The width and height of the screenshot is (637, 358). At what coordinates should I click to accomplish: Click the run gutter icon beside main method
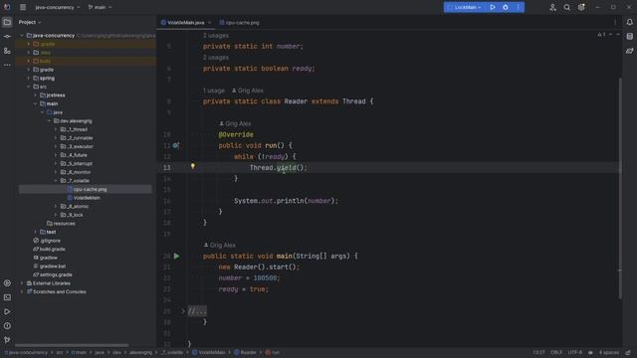coord(177,257)
